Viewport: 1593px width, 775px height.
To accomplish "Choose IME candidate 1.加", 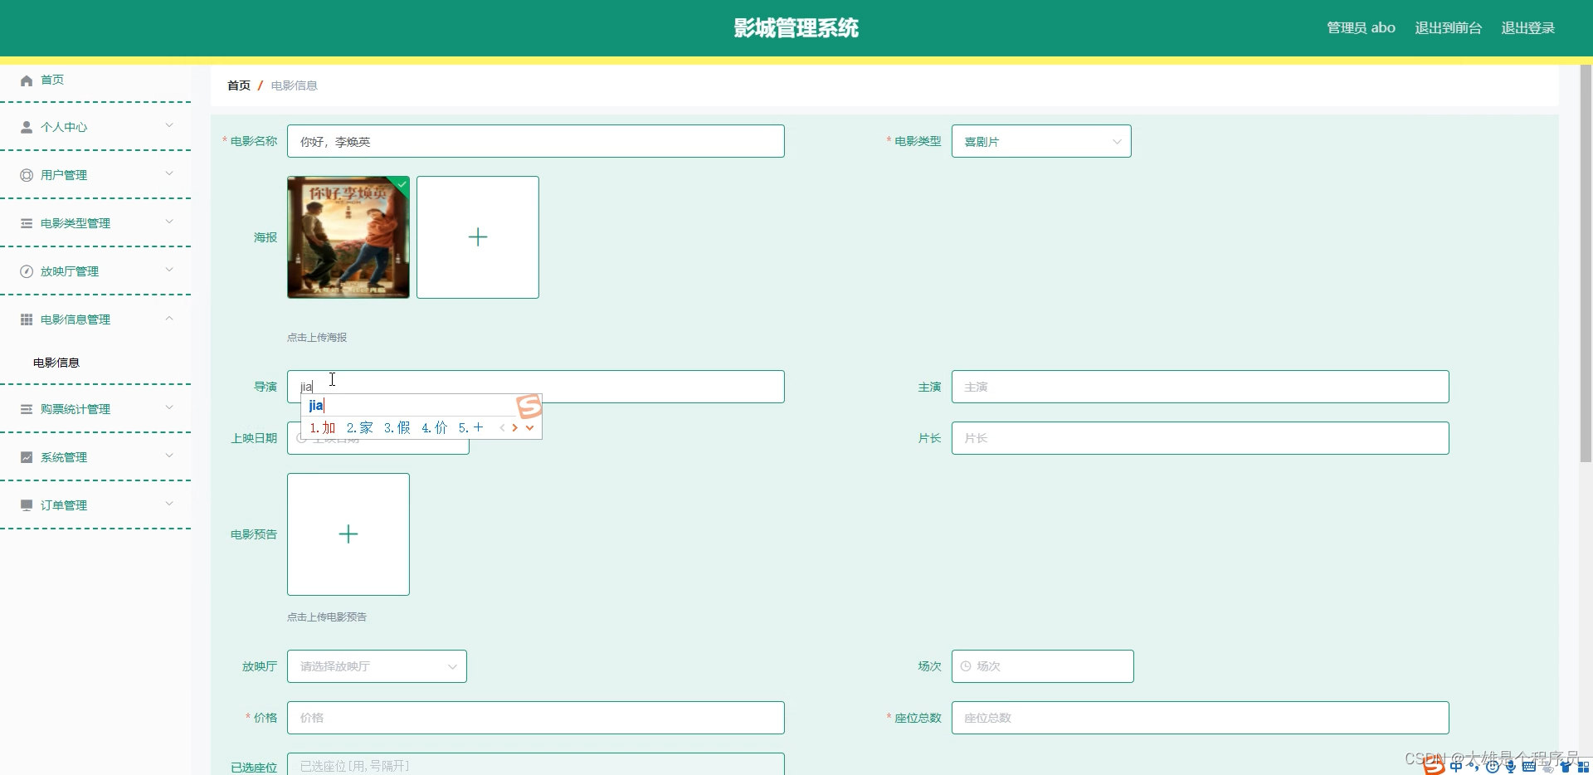I will tap(323, 428).
